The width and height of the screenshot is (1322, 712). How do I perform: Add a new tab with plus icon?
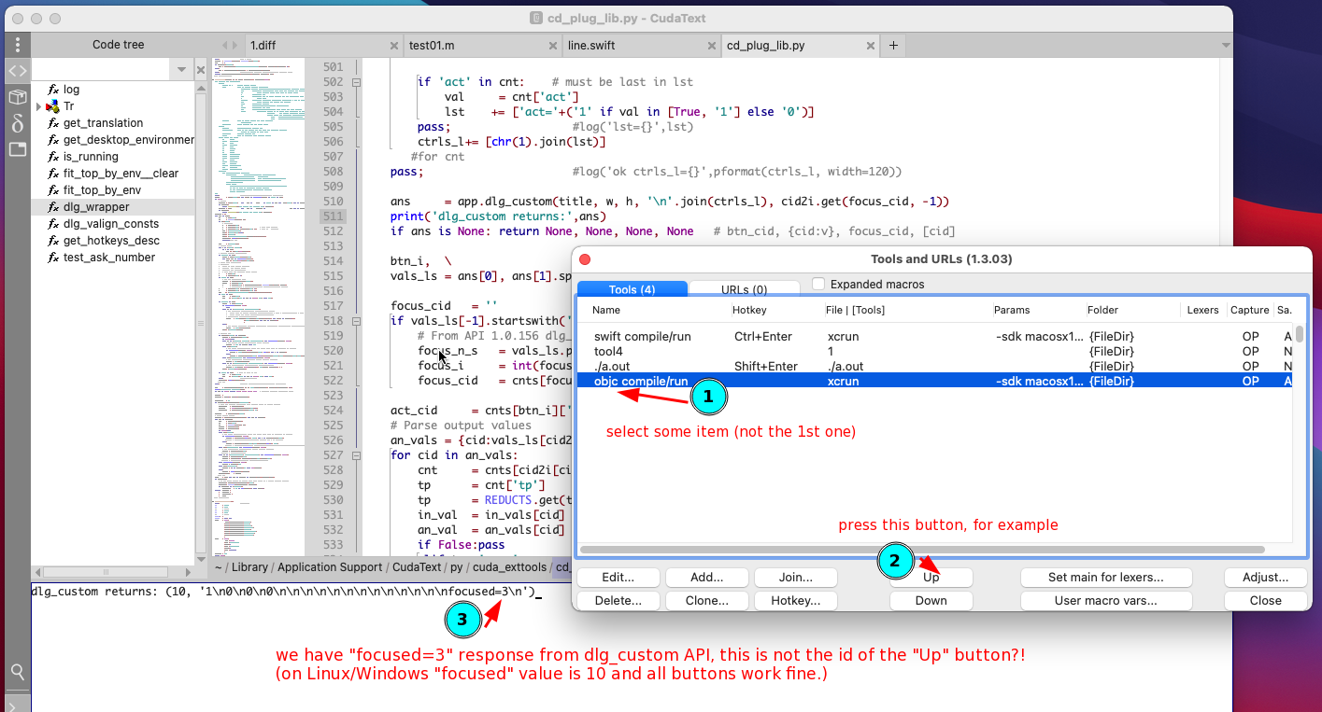click(x=893, y=45)
